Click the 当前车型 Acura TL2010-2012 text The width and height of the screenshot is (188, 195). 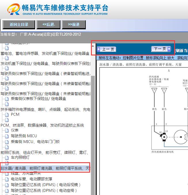[41, 34]
